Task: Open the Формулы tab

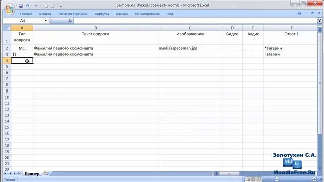Action: point(102,14)
